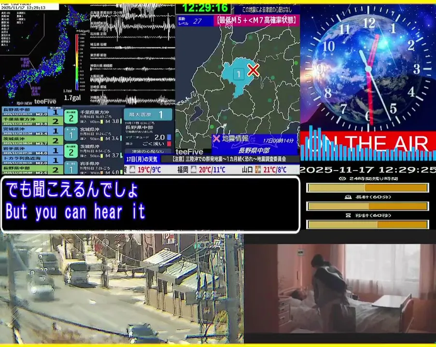Click the この地震による津波の心配はなし notice
The height and width of the screenshot is (347, 436).
coord(267,10)
